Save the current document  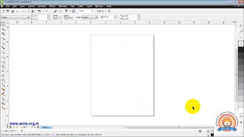tap(13, 11)
